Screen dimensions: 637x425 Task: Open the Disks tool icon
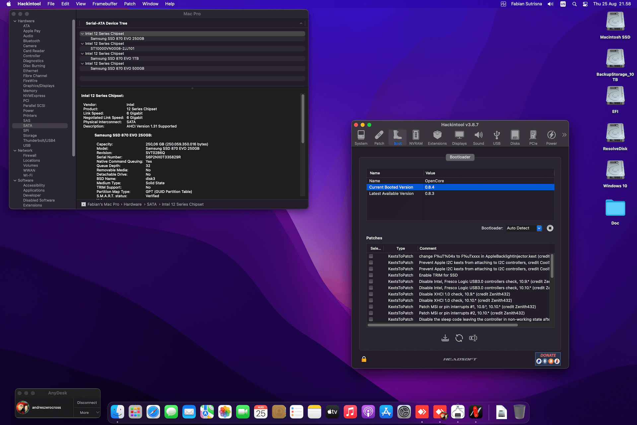coord(515,137)
